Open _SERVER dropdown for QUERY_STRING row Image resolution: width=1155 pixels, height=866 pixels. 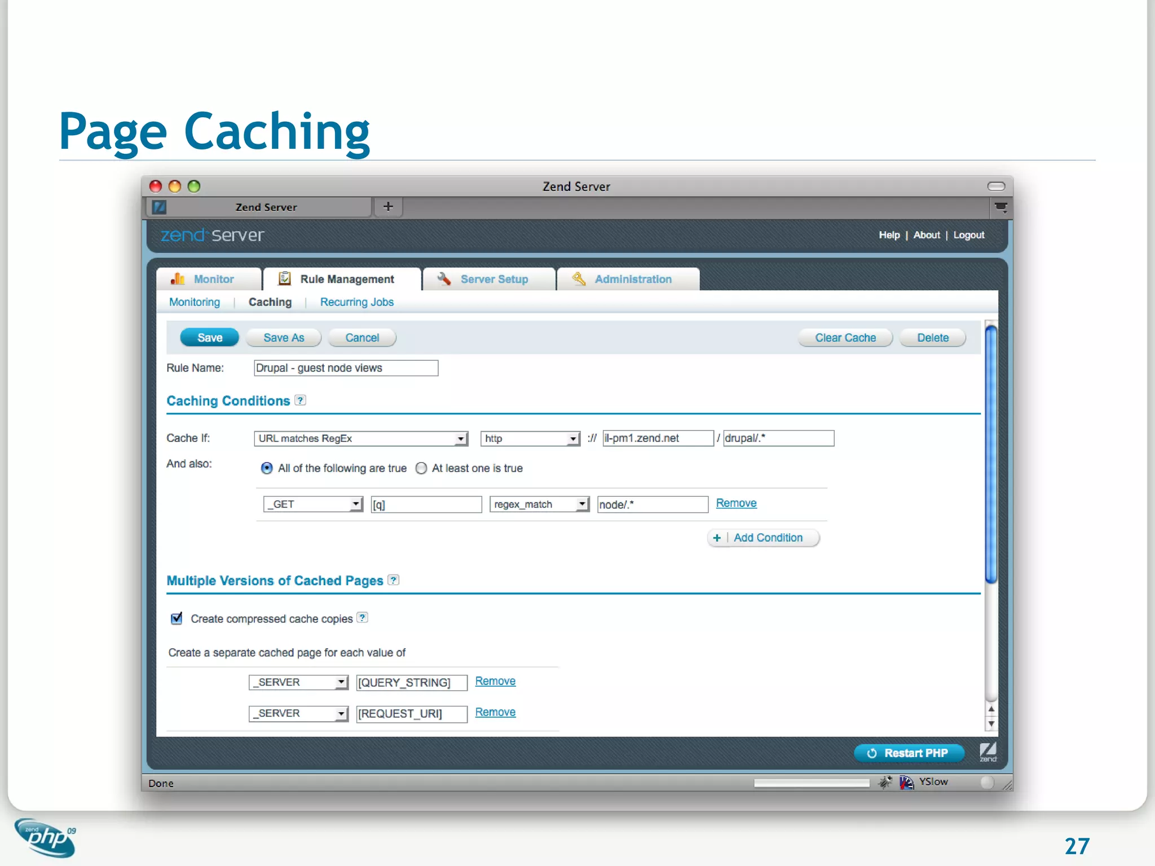298,682
